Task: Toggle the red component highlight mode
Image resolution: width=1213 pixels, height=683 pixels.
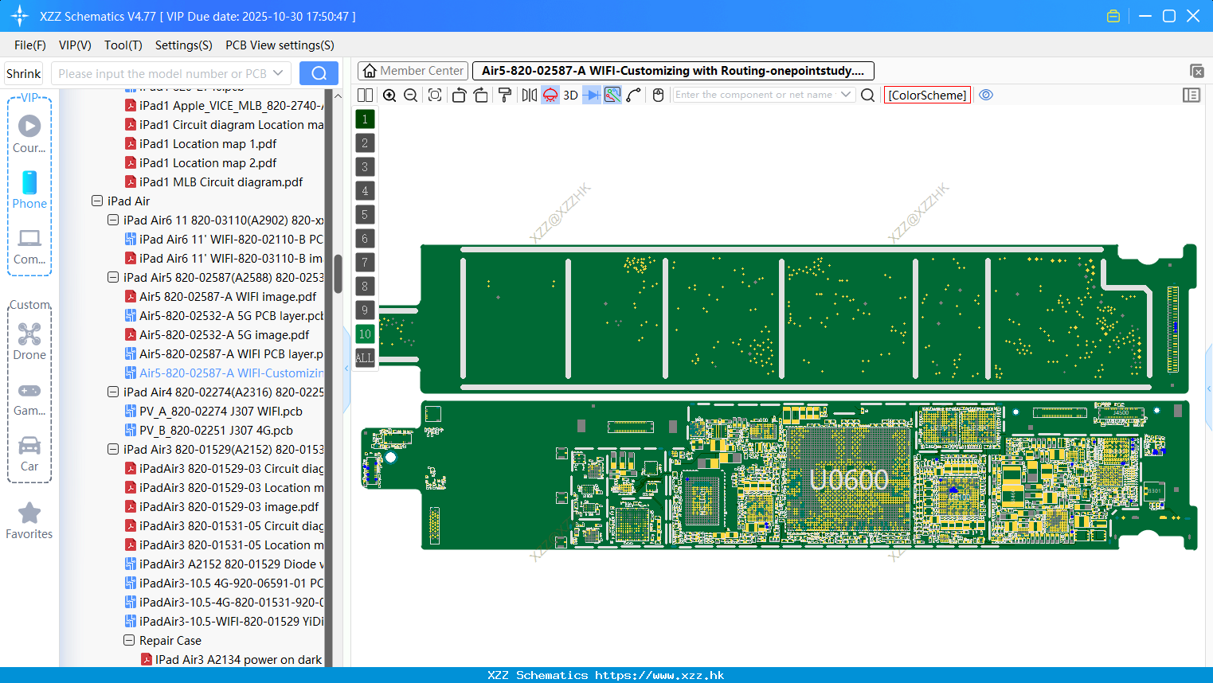Action: coord(550,95)
